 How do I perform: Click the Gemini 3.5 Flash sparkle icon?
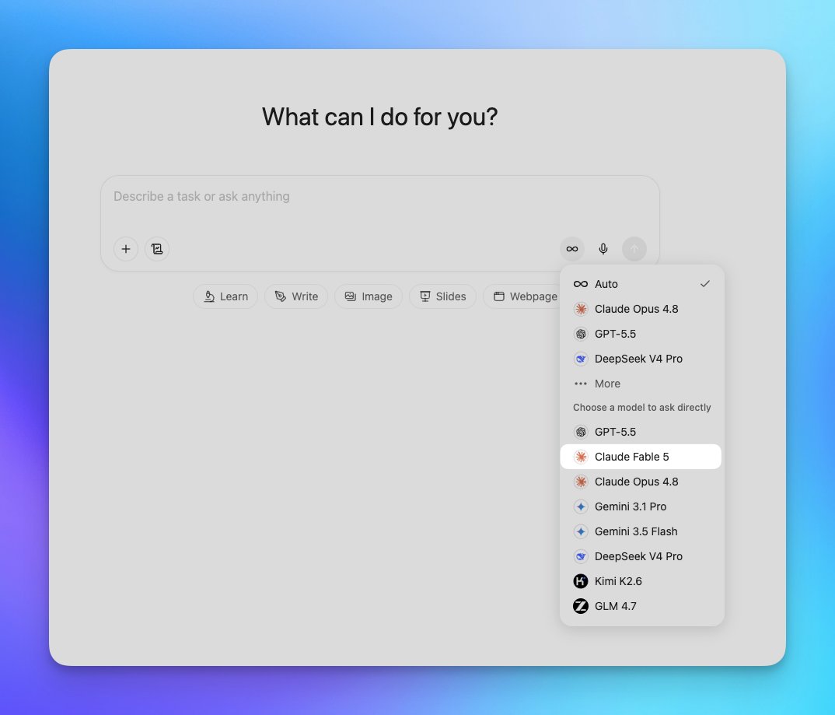[x=581, y=531]
